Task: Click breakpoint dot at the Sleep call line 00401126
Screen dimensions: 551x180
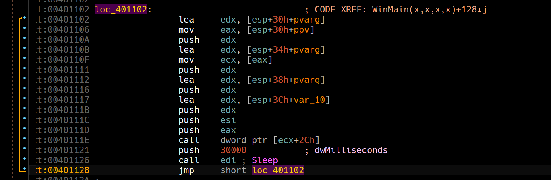Action: click(x=25, y=159)
